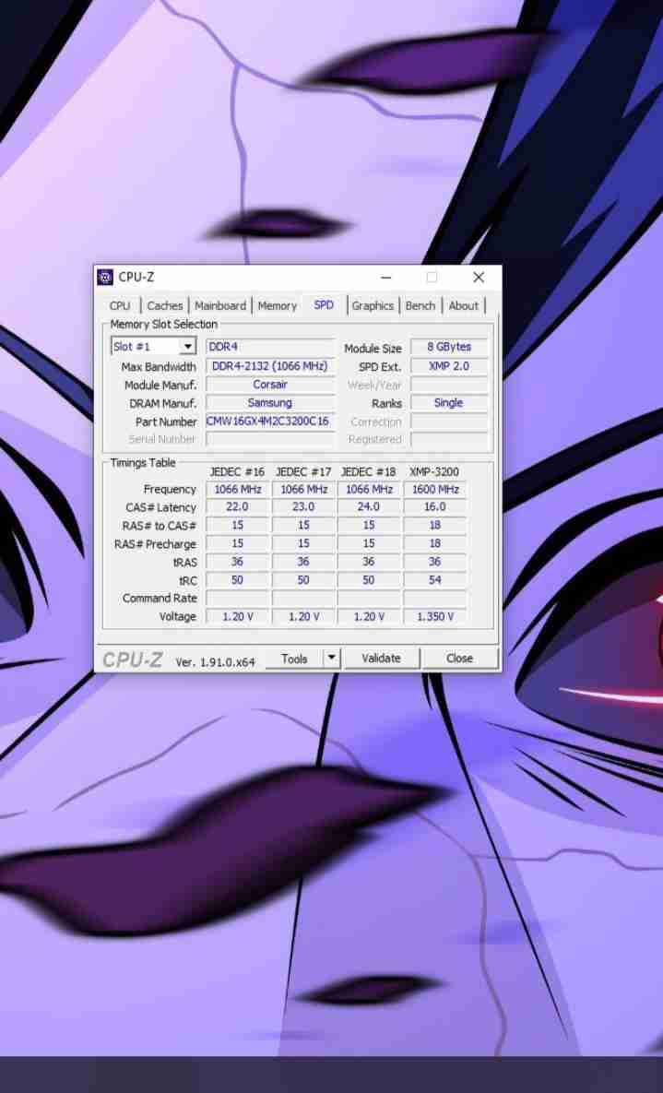Click XMP-3200 tRC value 54
Viewport: 663px width, 1093px height.
point(435,580)
